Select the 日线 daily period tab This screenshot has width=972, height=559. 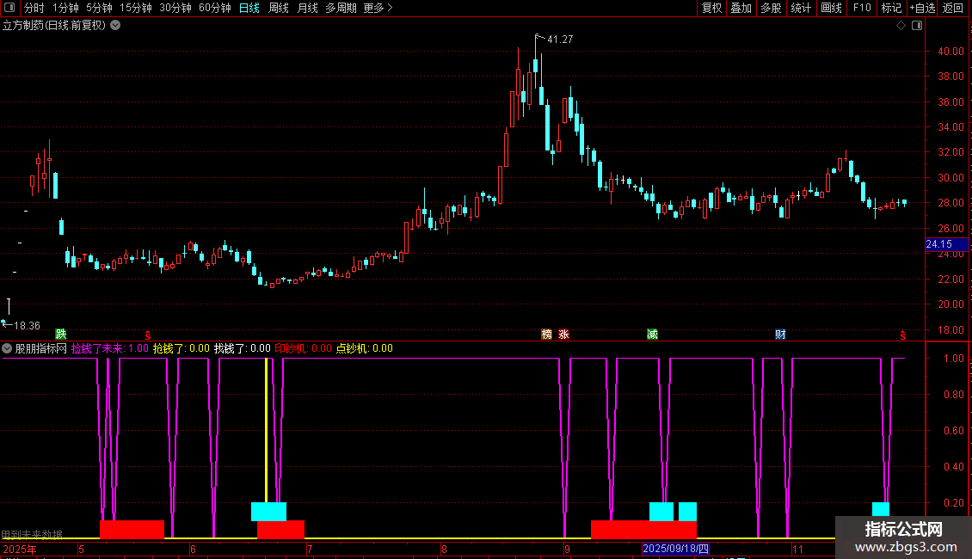pyautogui.click(x=249, y=8)
